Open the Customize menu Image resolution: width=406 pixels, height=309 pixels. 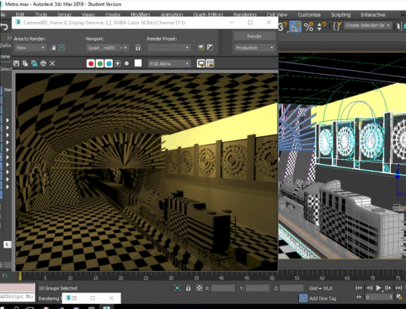point(309,15)
